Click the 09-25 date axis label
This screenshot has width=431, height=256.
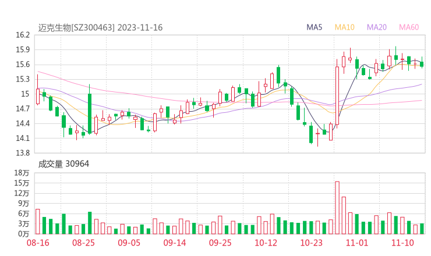(x=220, y=243)
